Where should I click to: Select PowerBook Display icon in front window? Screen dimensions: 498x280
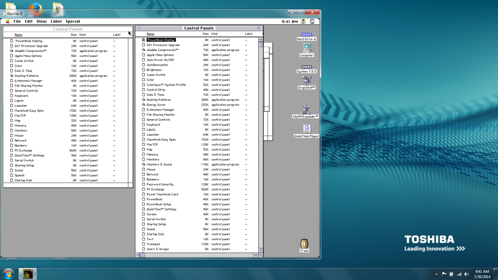[x=143, y=40]
